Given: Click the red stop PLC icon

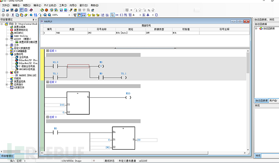Looking at the screenshot, I should tap(46, 10).
